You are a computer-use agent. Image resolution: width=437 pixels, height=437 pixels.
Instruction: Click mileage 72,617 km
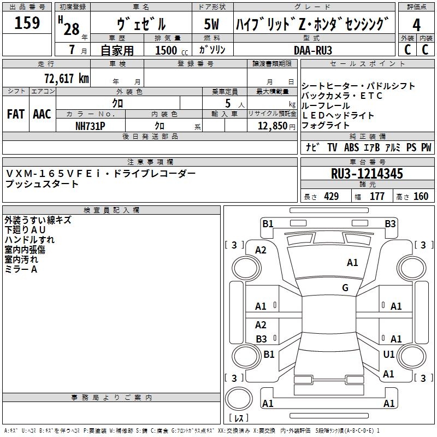pyautogui.click(x=67, y=78)
